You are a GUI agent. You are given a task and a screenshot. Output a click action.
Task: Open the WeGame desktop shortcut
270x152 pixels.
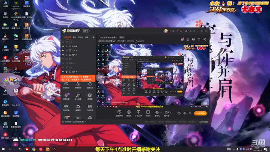pyautogui.click(x=16, y=70)
